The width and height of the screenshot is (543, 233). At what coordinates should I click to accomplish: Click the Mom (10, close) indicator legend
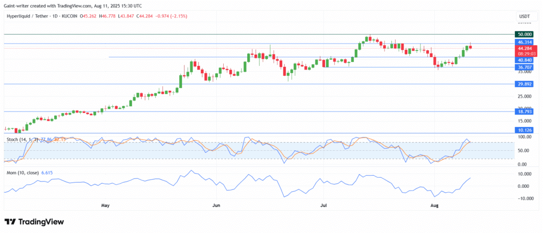(x=21, y=172)
